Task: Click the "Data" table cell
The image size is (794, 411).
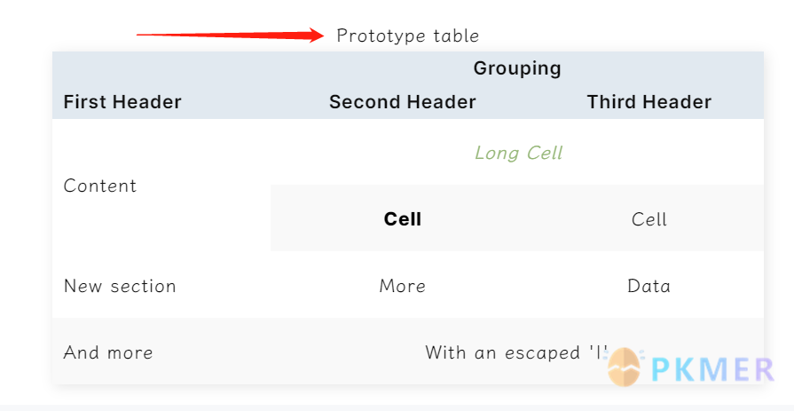Action: tap(649, 286)
